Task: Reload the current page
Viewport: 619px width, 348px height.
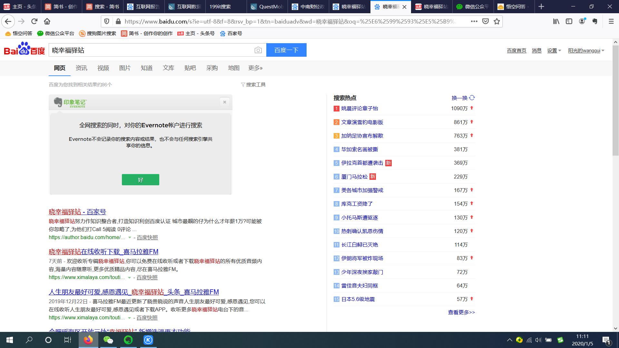Action: 34,21
